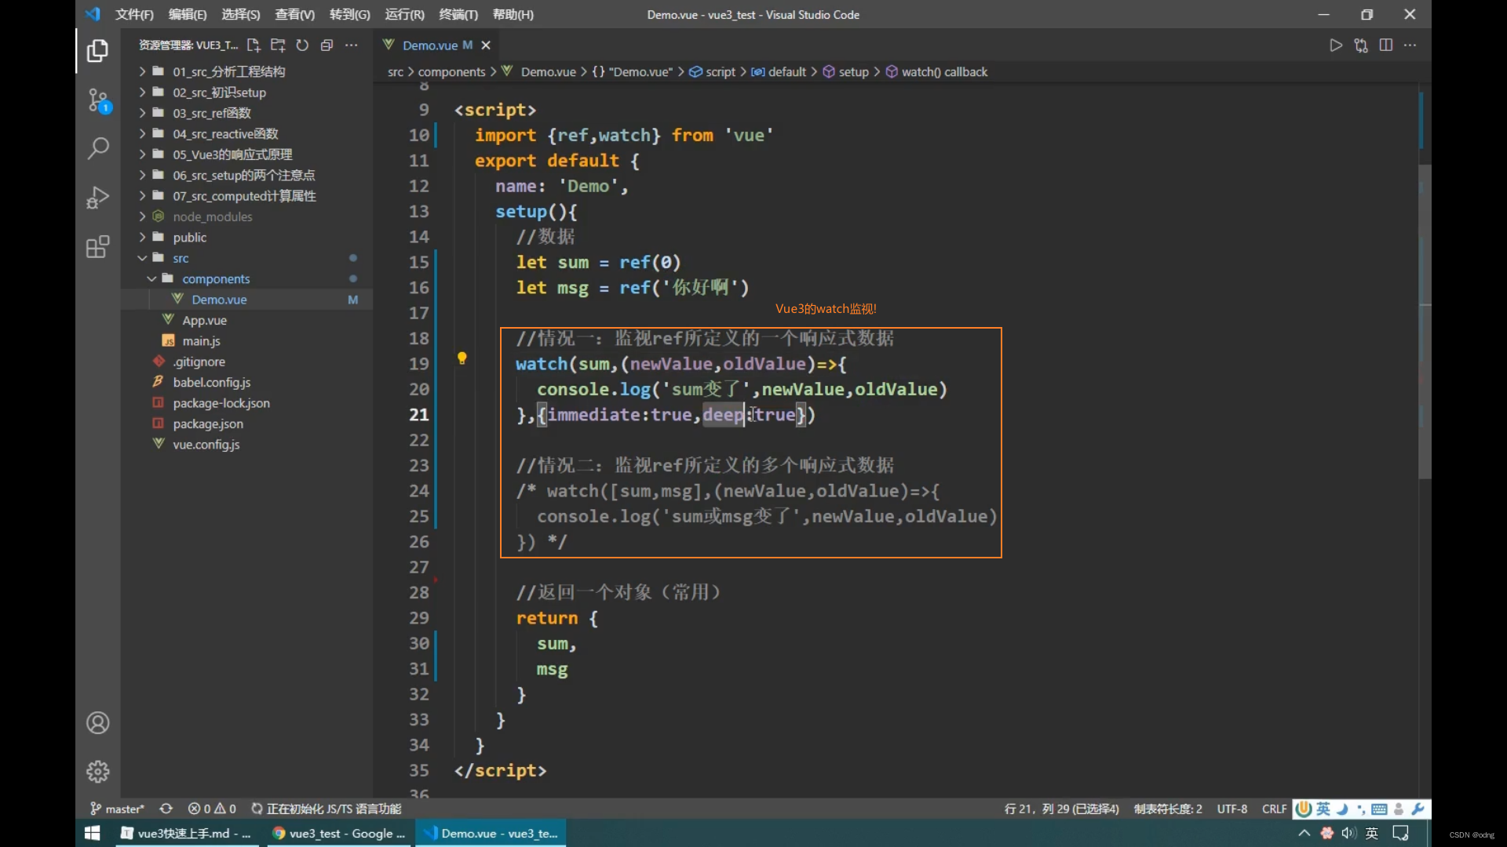
Task: Open editor more actions ellipsis
Action: coord(1410,45)
